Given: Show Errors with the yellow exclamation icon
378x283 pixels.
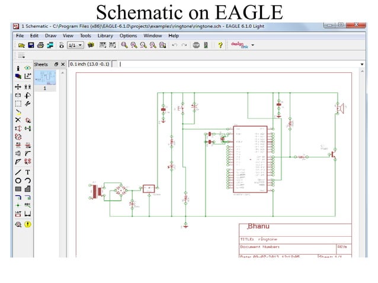Looking at the screenshot, I should (28, 224).
